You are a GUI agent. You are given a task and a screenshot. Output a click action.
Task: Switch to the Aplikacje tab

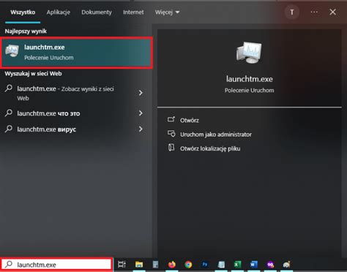[59, 12]
